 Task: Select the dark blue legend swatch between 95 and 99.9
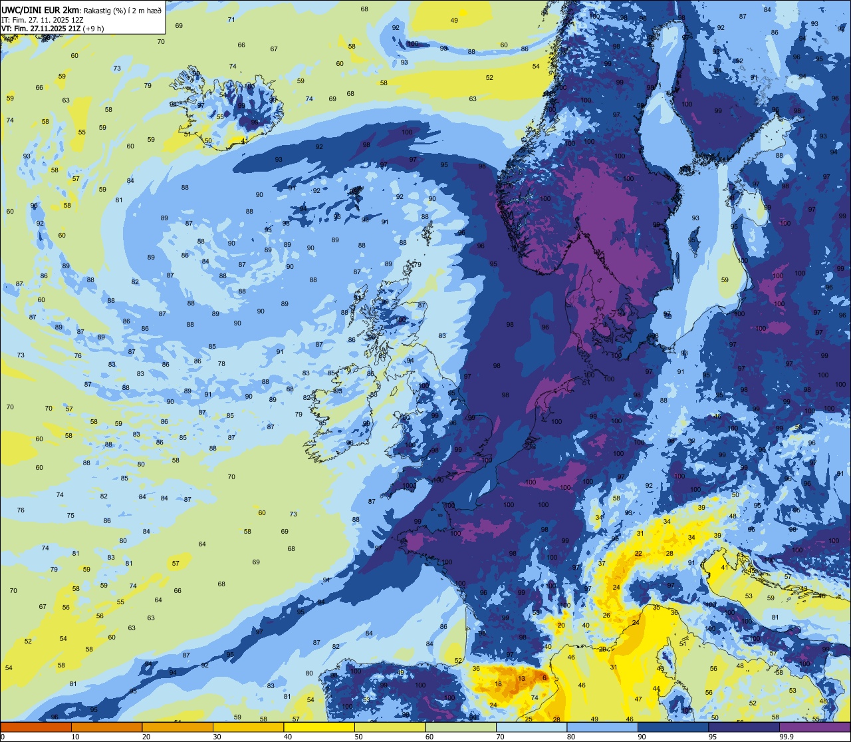744,727
